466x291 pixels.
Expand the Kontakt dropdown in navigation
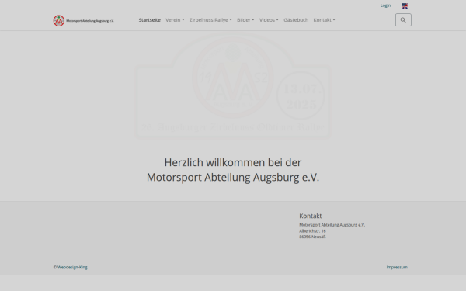[324, 20]
